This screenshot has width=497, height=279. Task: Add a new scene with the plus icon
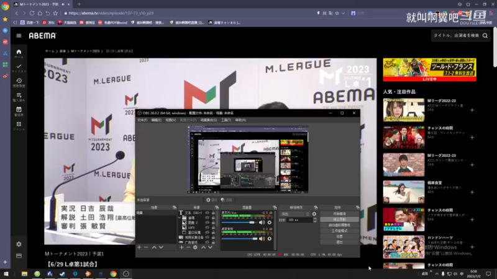[x=139, y=247]
